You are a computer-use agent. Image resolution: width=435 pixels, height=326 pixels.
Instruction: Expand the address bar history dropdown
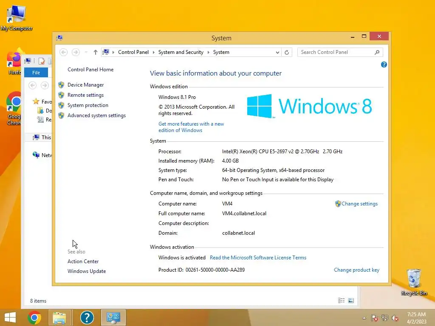tap(277, 52)
